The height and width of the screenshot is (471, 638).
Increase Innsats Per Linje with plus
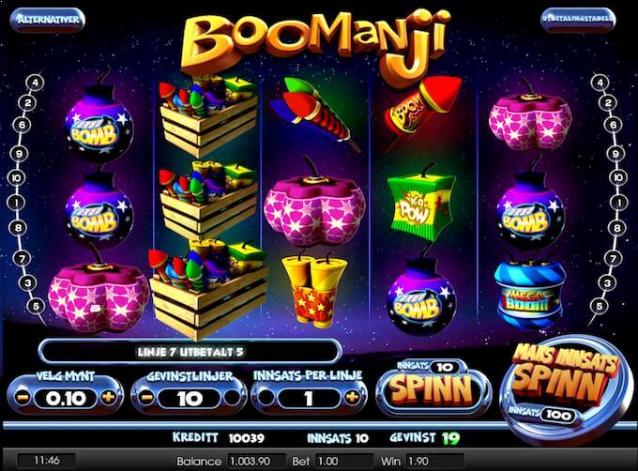353,397
